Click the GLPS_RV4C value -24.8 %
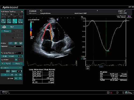The height and width of the screenshot is (100, 134). pos(51,74)
